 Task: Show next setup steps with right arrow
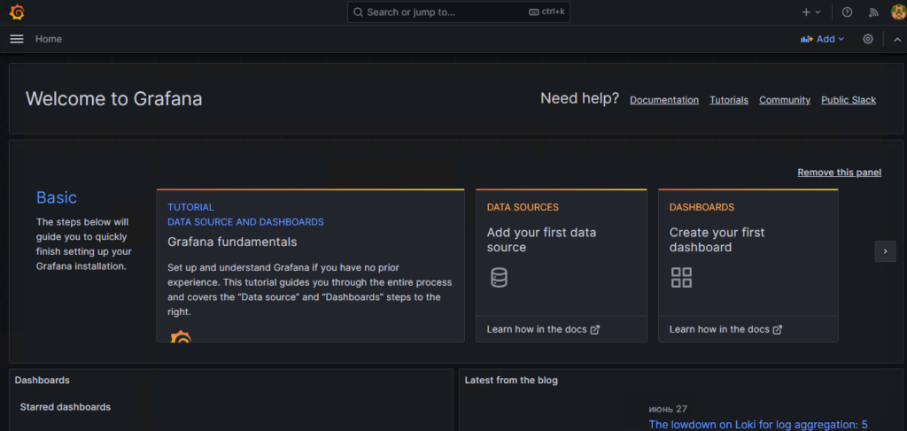(x=885, y=251)
